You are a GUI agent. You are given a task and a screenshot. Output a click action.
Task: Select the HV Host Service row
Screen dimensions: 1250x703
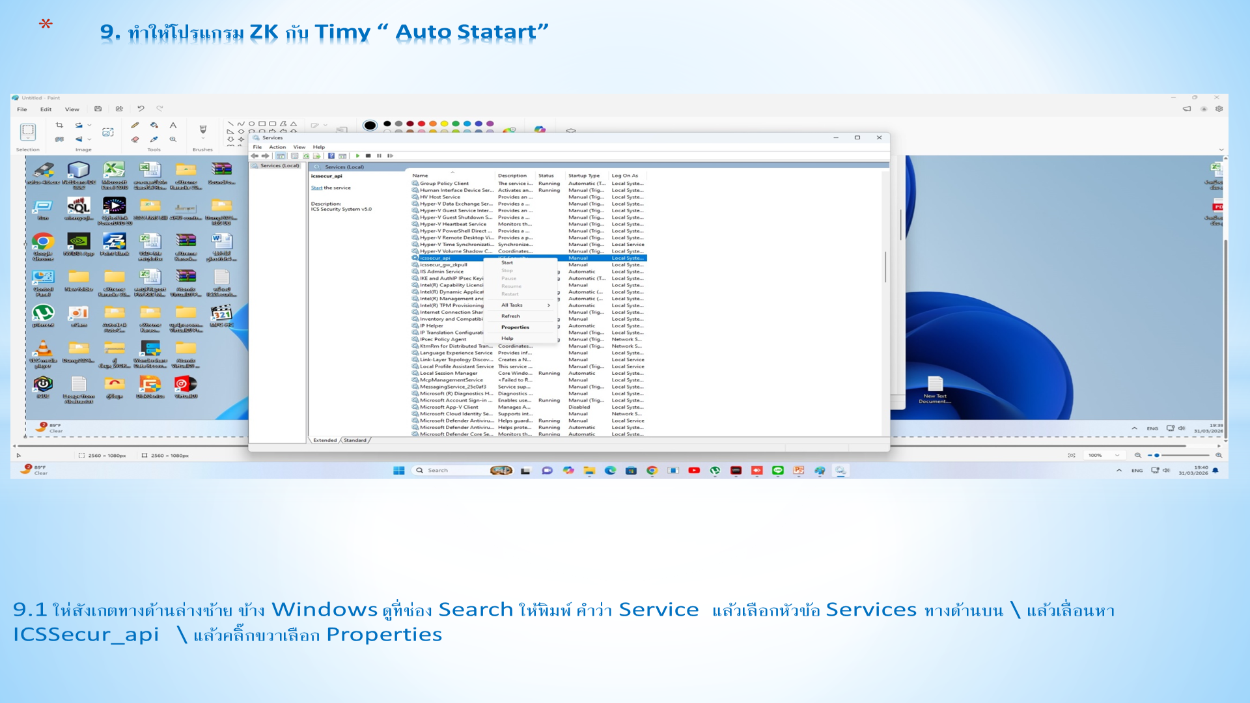tap(529, 197)
